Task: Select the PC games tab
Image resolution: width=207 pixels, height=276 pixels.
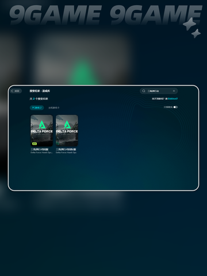Action: [x=37, y=108]
